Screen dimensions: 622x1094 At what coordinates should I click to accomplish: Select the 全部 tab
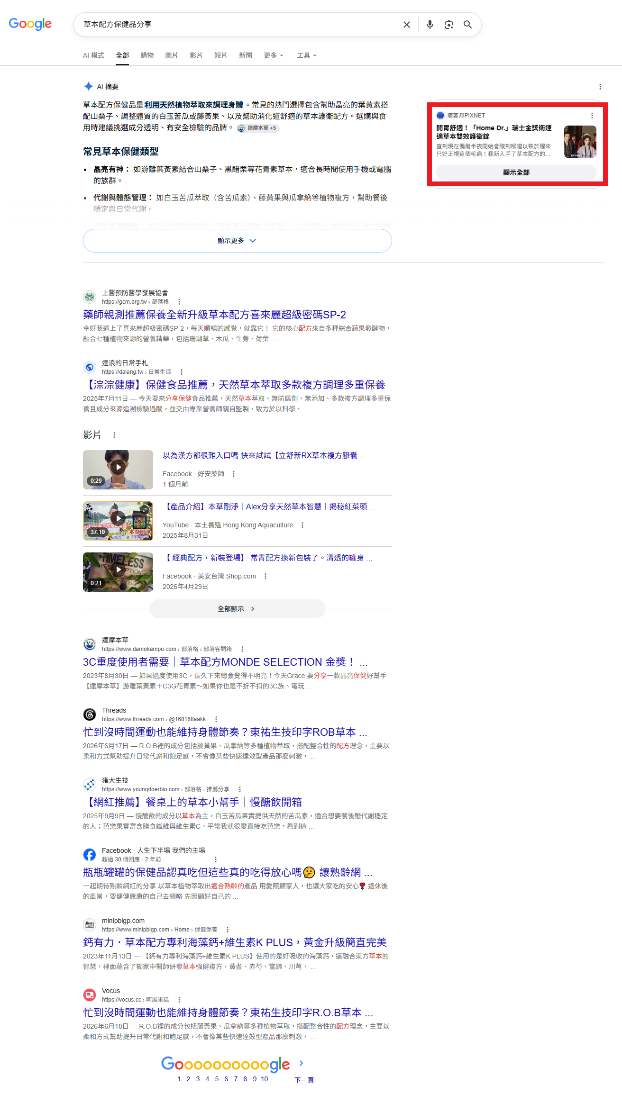tap(122, 55)
